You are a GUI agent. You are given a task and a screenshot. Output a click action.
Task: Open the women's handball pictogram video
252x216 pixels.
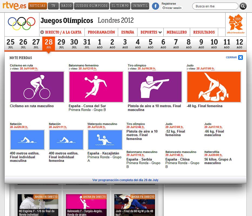(x=96, y=87)
